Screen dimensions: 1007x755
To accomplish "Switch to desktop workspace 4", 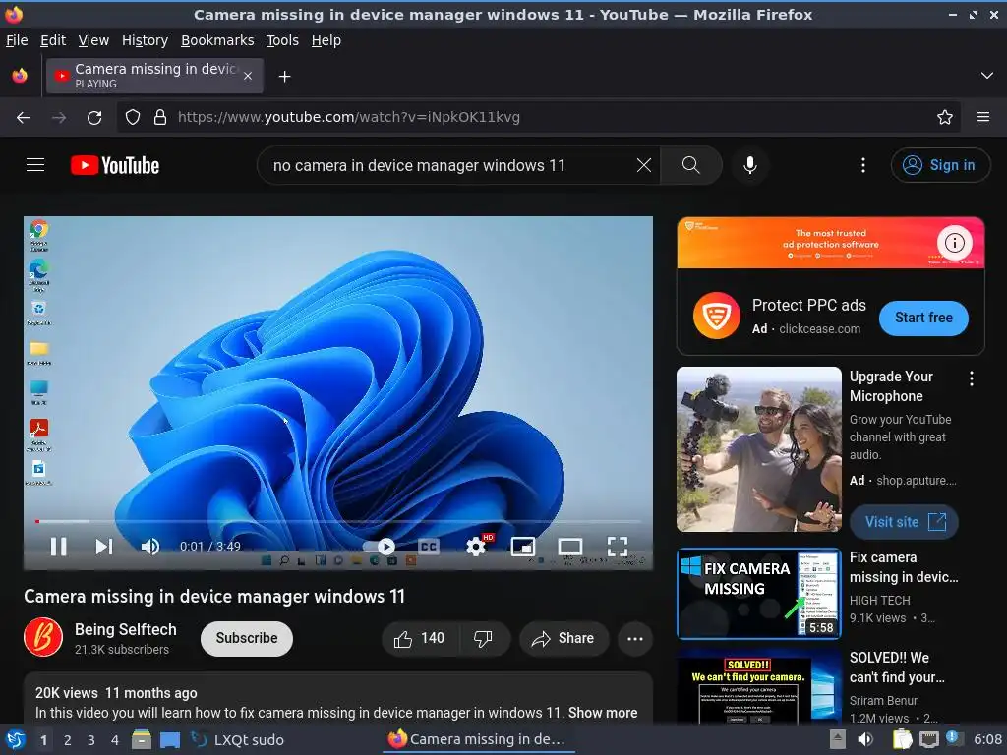I will point(114,740).
